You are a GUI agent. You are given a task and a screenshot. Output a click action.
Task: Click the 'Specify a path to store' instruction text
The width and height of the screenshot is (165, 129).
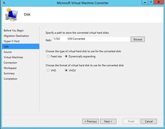tap(77, 33)
